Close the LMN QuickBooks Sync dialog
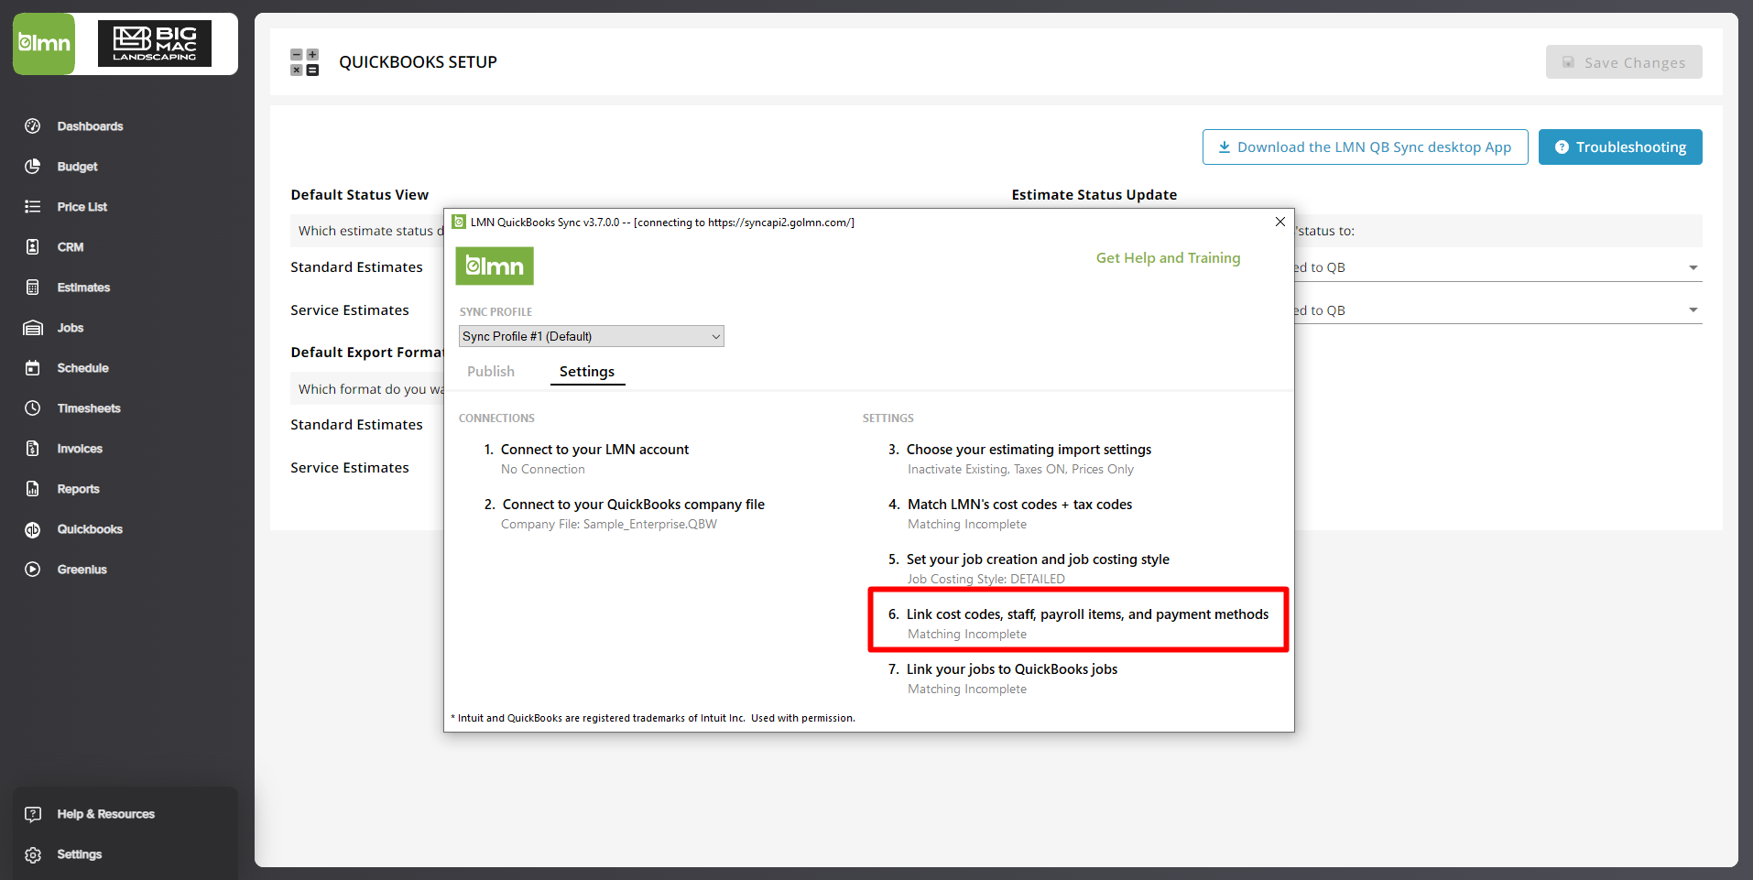 click(1279, 222)
